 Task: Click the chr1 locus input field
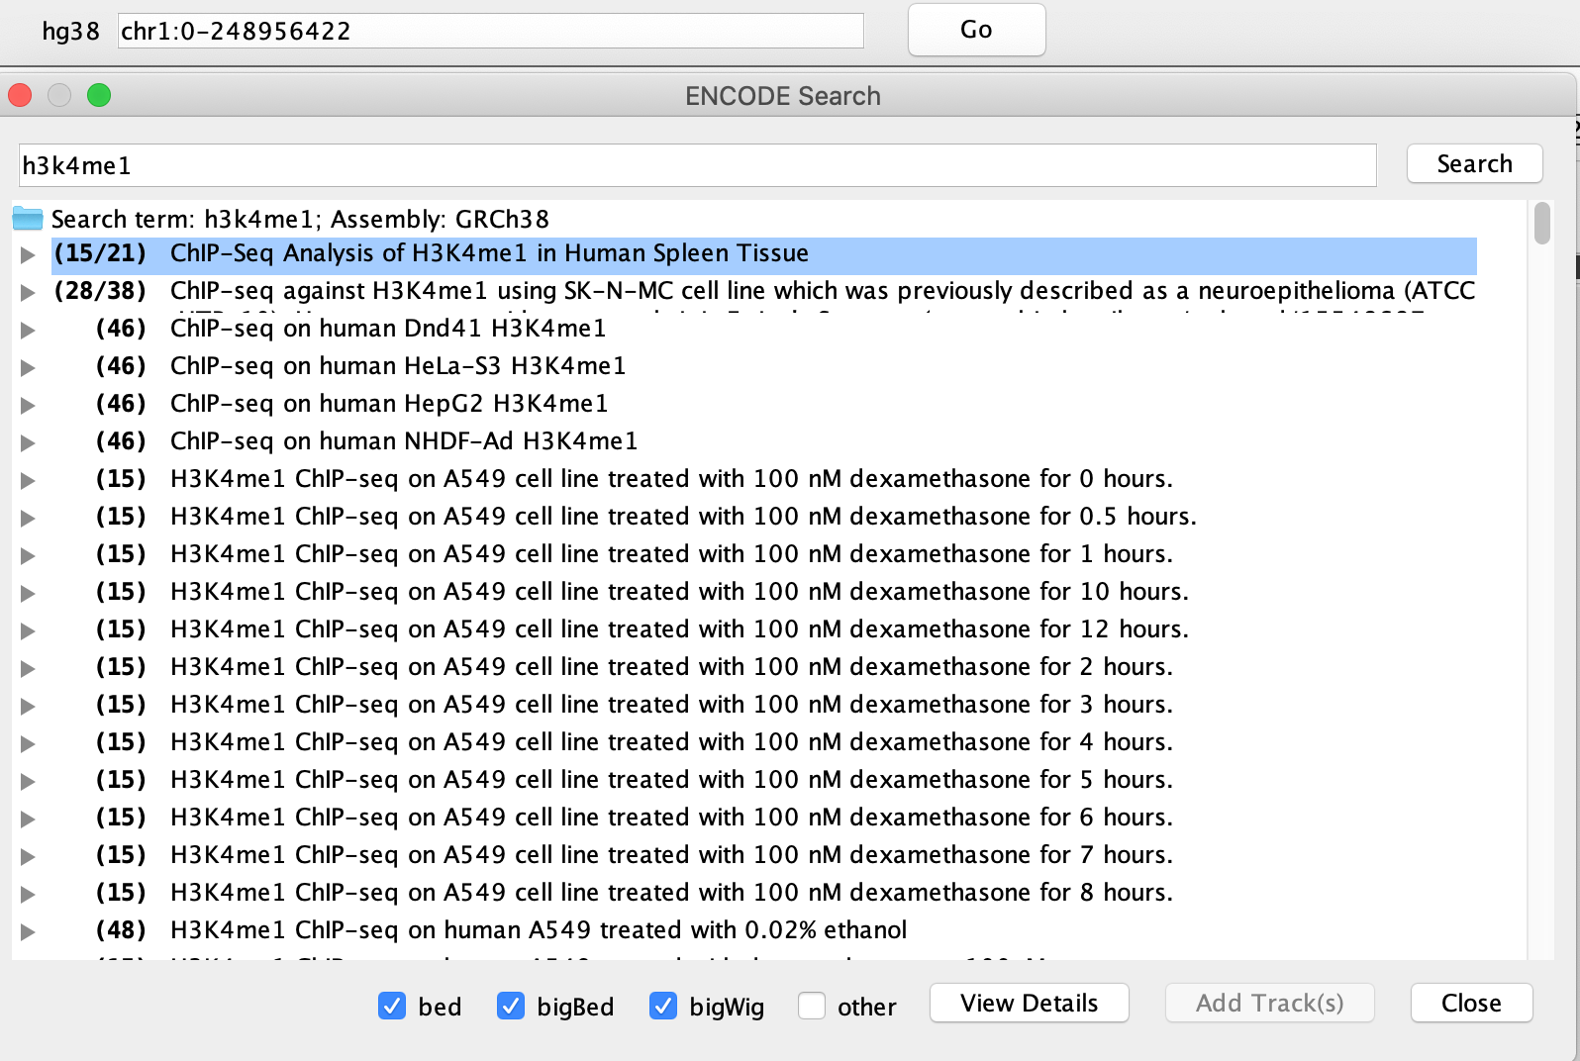tap(490, 31)
